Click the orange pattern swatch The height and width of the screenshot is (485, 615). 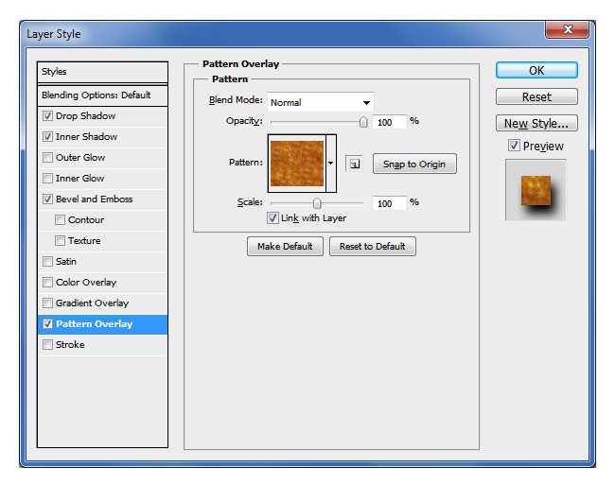[x=297, y=164]
